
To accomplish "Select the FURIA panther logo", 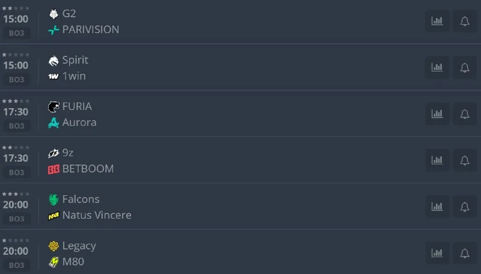I will tap(54, 107).
